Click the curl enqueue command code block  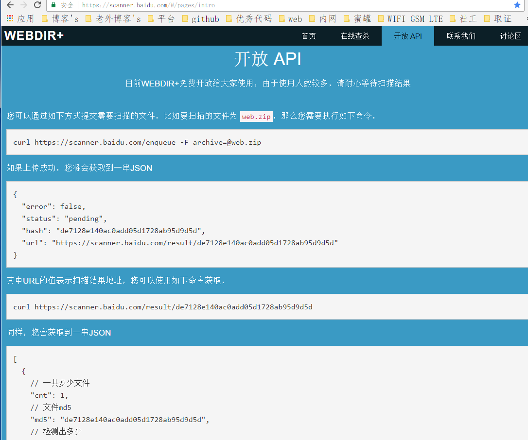point(137,142)
